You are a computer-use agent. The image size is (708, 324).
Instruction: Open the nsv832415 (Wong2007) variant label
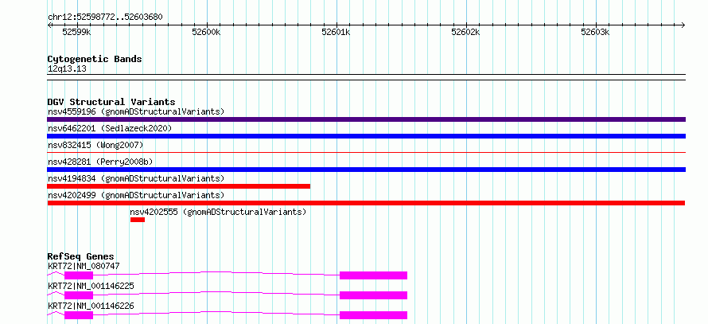click(x=95, y=145)
